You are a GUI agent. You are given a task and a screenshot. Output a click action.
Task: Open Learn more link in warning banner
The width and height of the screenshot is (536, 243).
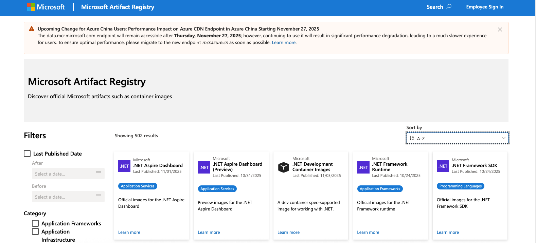284,43
